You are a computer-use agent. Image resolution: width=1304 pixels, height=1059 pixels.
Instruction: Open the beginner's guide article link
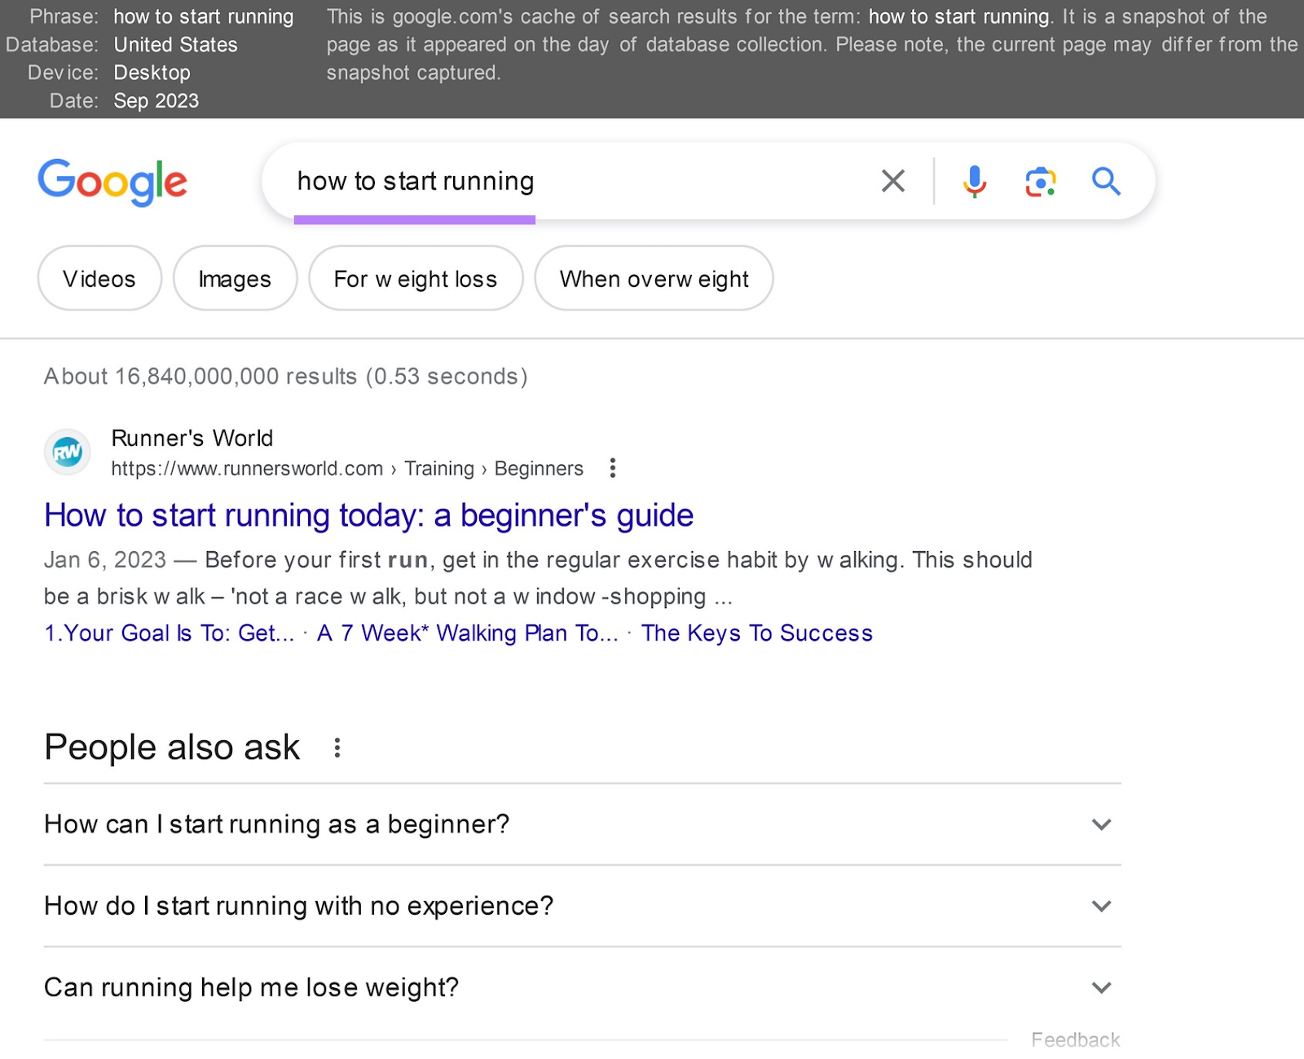(x=368, y=515)
